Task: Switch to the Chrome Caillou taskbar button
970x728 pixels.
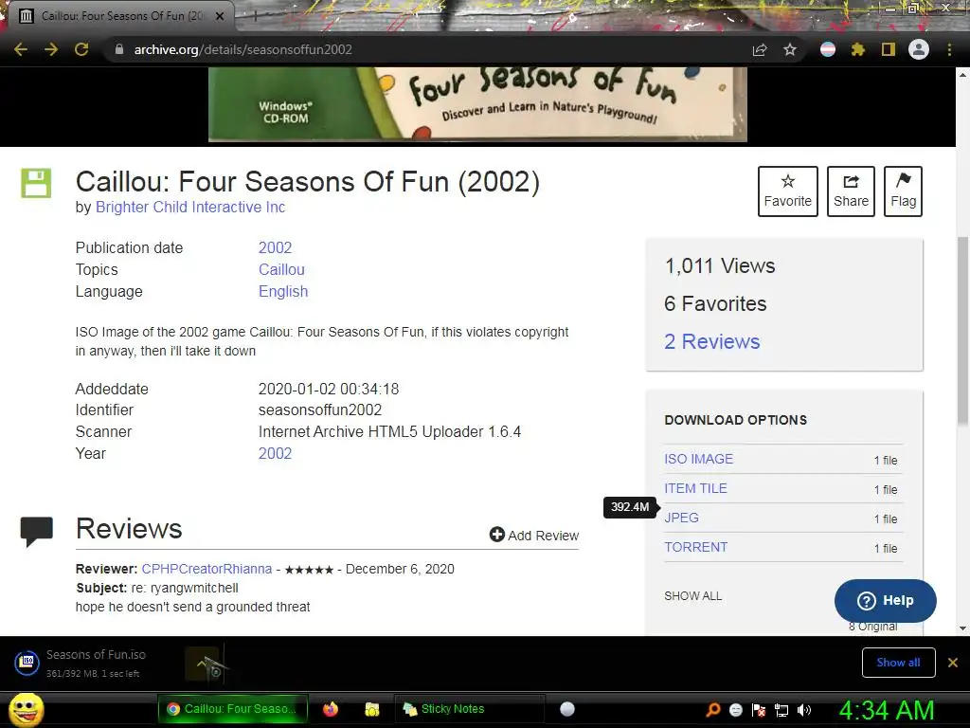Action: [x=233, y=709]
